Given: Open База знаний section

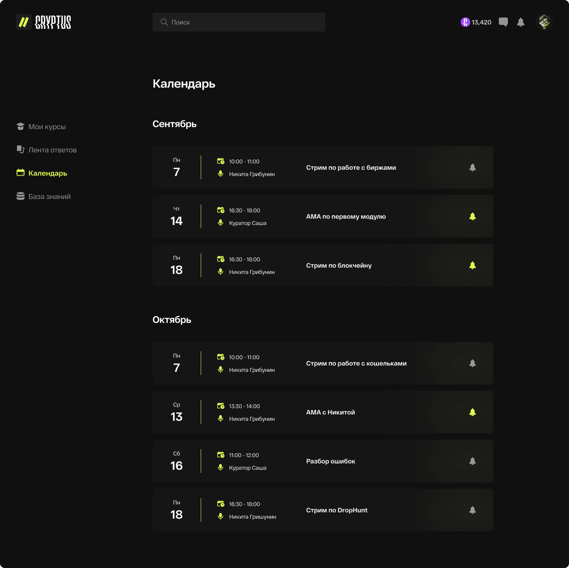Looking at the screenshot, I should pyautogui.click(x=43, y=197).
